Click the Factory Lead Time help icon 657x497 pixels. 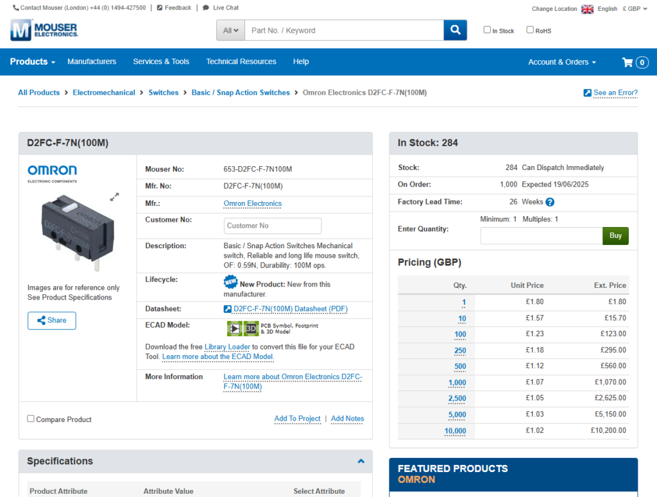tap(550, 202)
